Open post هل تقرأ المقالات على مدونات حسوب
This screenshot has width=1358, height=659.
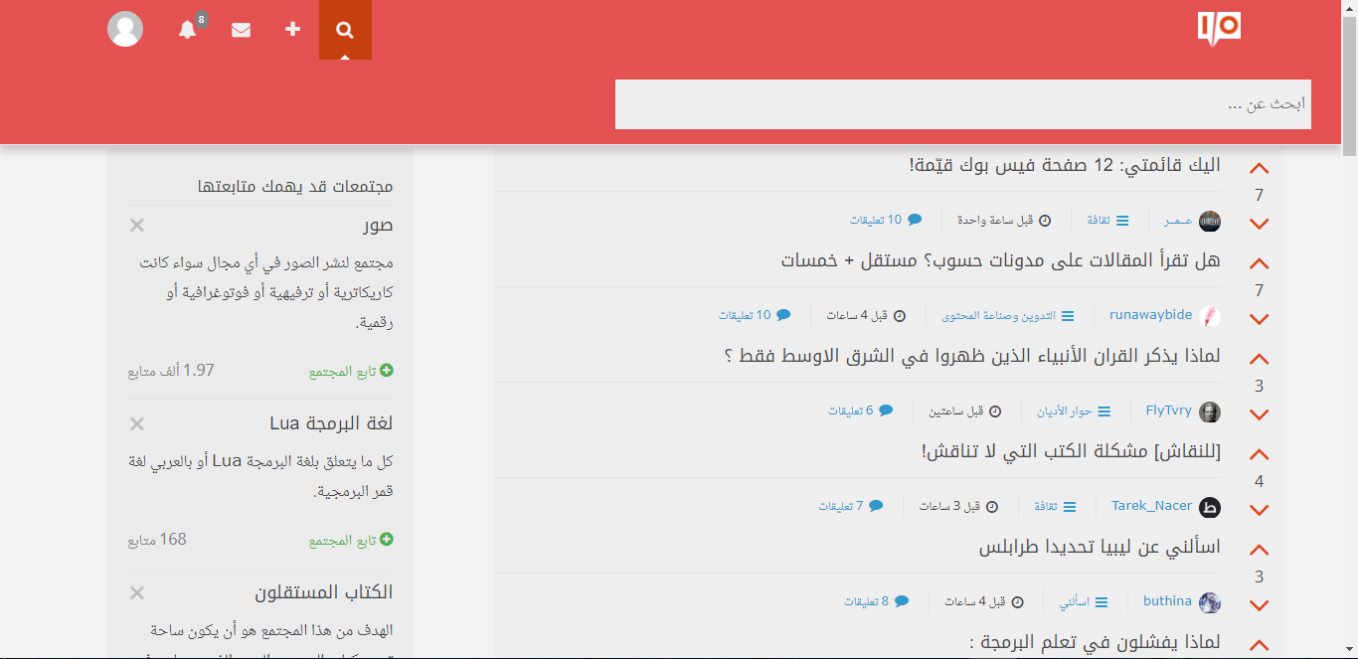coord(1001,260)
